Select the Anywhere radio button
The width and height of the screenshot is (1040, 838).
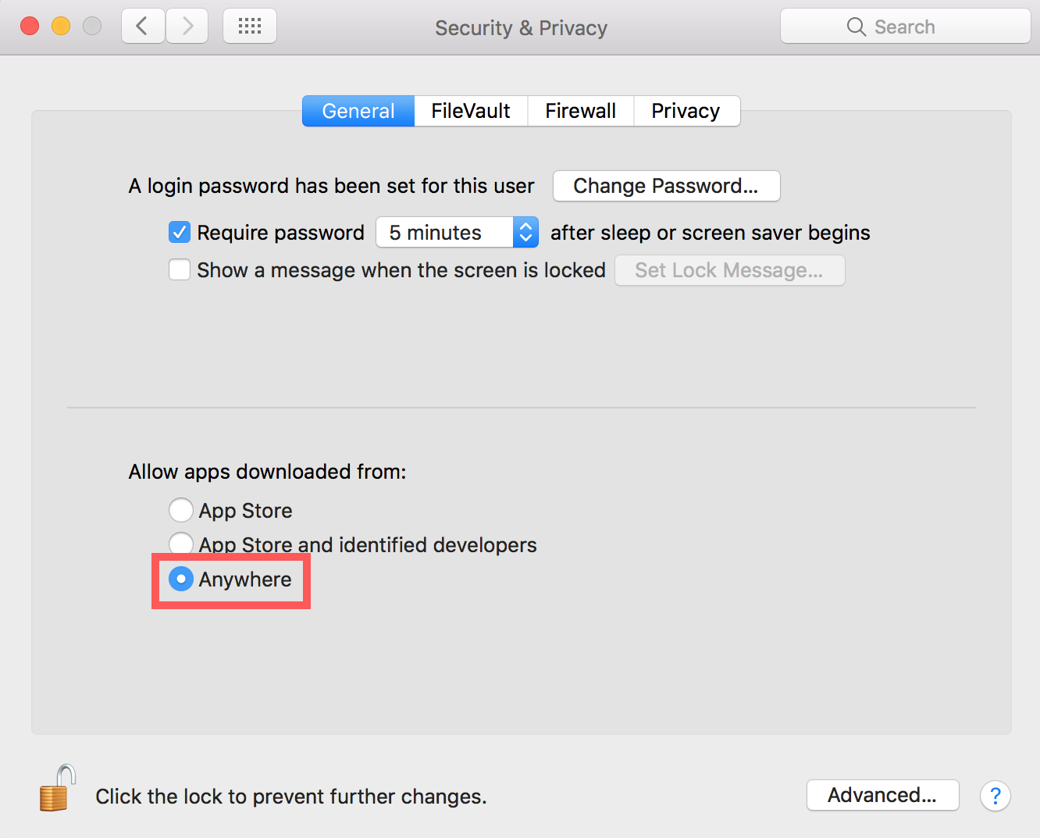tap(181, 579)
